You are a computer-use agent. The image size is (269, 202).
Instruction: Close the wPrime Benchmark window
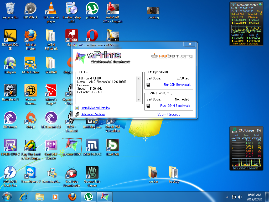coord(190,44)
